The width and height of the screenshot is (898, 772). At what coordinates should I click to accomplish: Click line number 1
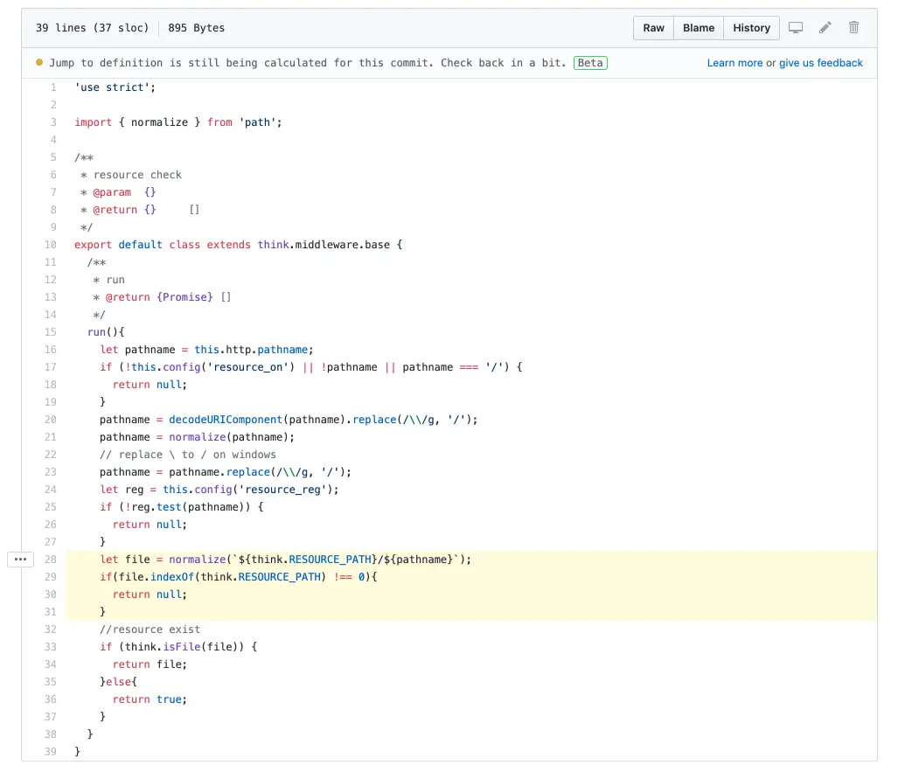(53, 87)
